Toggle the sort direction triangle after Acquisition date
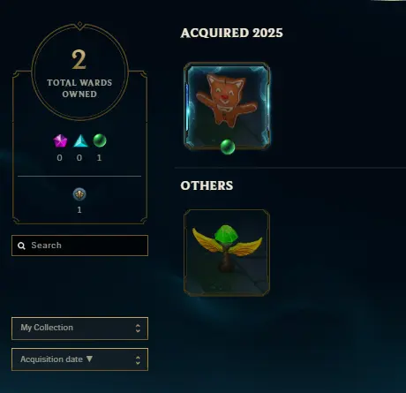406x393 pixels. click(89, 359)
